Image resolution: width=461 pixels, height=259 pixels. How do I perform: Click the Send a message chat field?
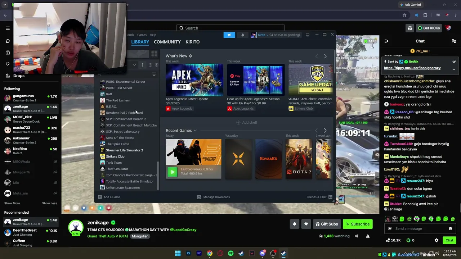tap(420, 228)
